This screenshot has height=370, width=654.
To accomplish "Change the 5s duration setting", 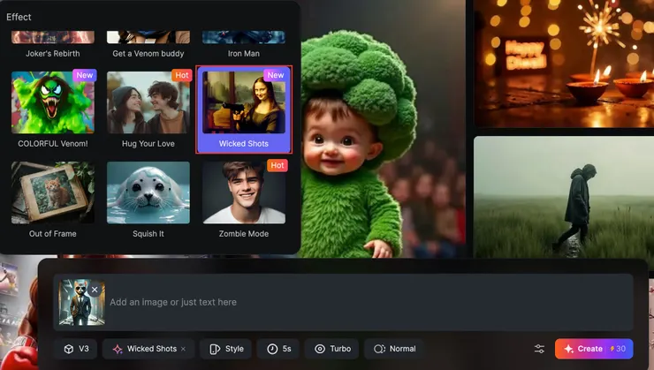I will pos(278,349).
